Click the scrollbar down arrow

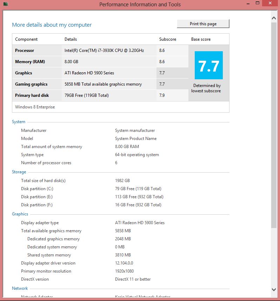[274, 289]
